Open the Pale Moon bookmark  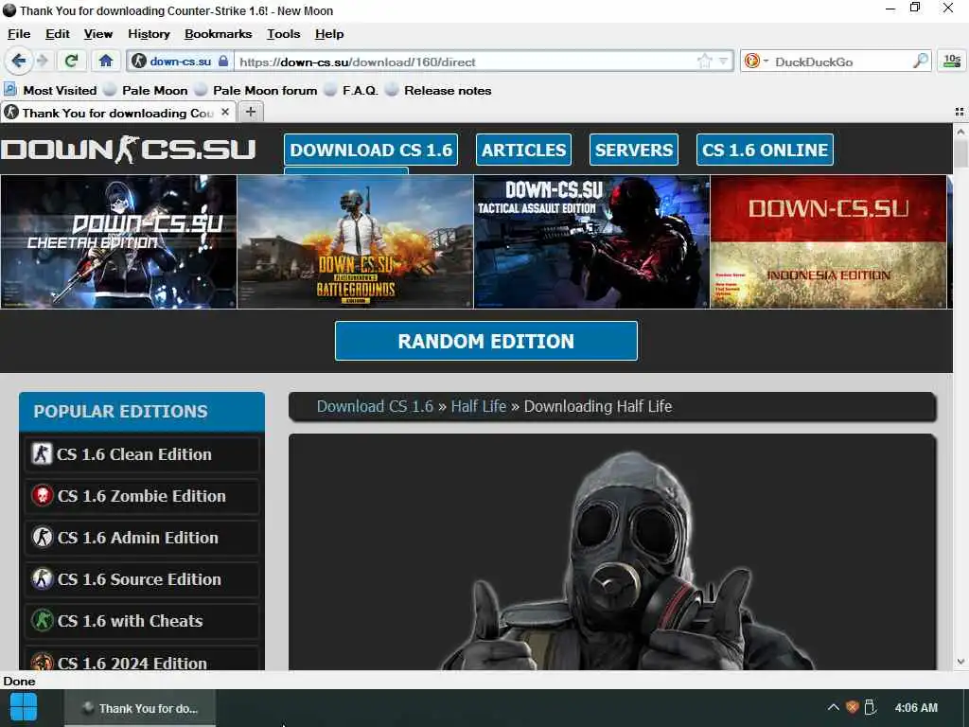coord(146,90)
